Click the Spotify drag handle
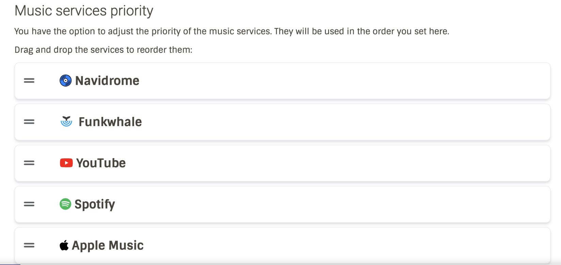 click(x=29, y=204)
